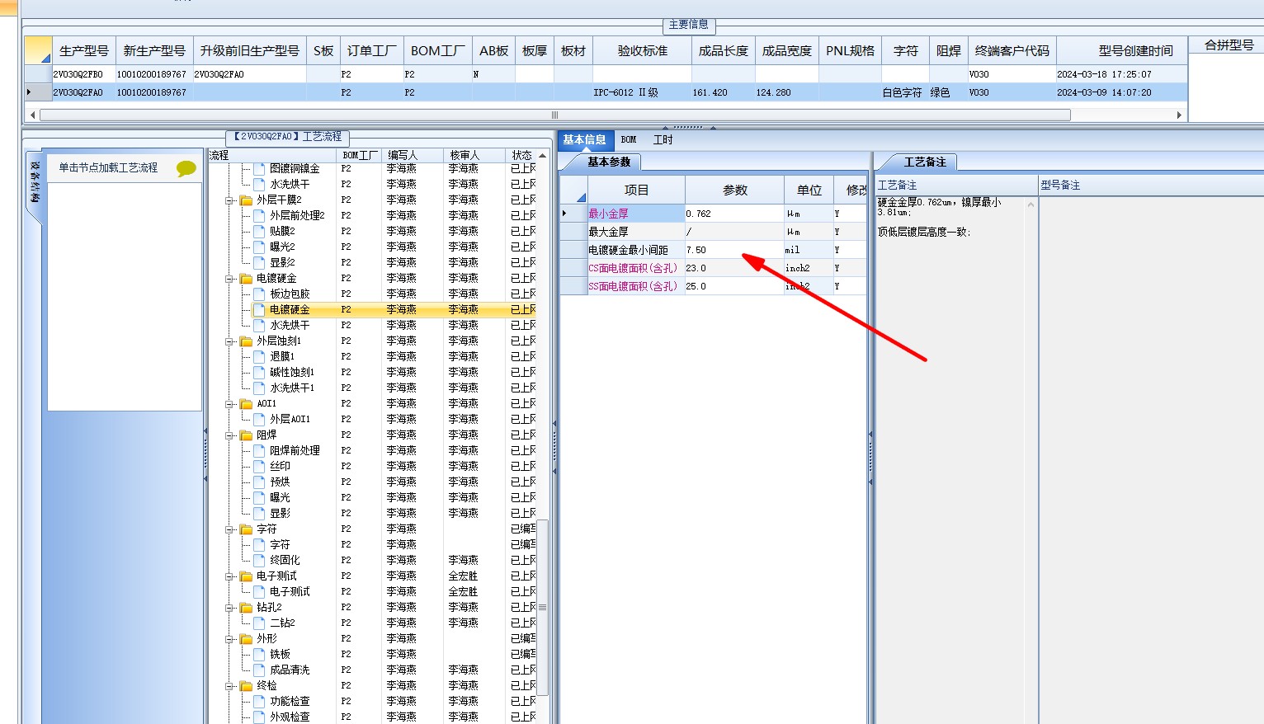
Task: Click the 最大金厚 parameter row label
Action: coord(635,232)
